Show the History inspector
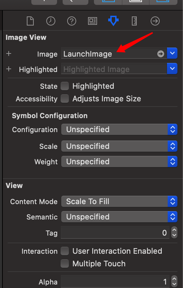Screen dimensions: 183x288 [x=51, y=21]
